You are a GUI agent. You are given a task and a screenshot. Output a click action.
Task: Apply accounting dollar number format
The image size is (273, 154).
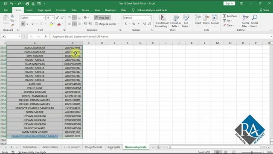click(x=126, y=24)
